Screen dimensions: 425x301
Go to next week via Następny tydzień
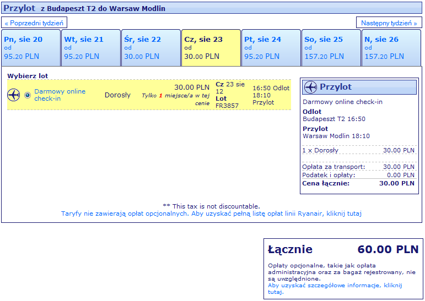click(389, 23)
